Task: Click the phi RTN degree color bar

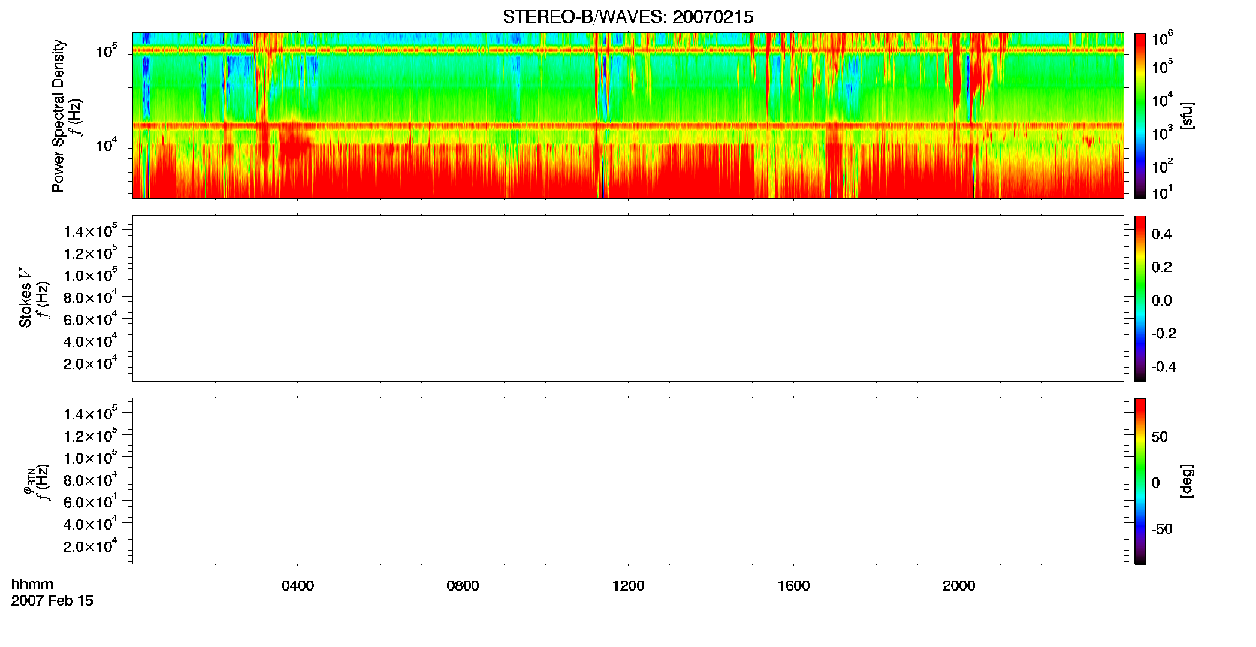Action: 1140,481
